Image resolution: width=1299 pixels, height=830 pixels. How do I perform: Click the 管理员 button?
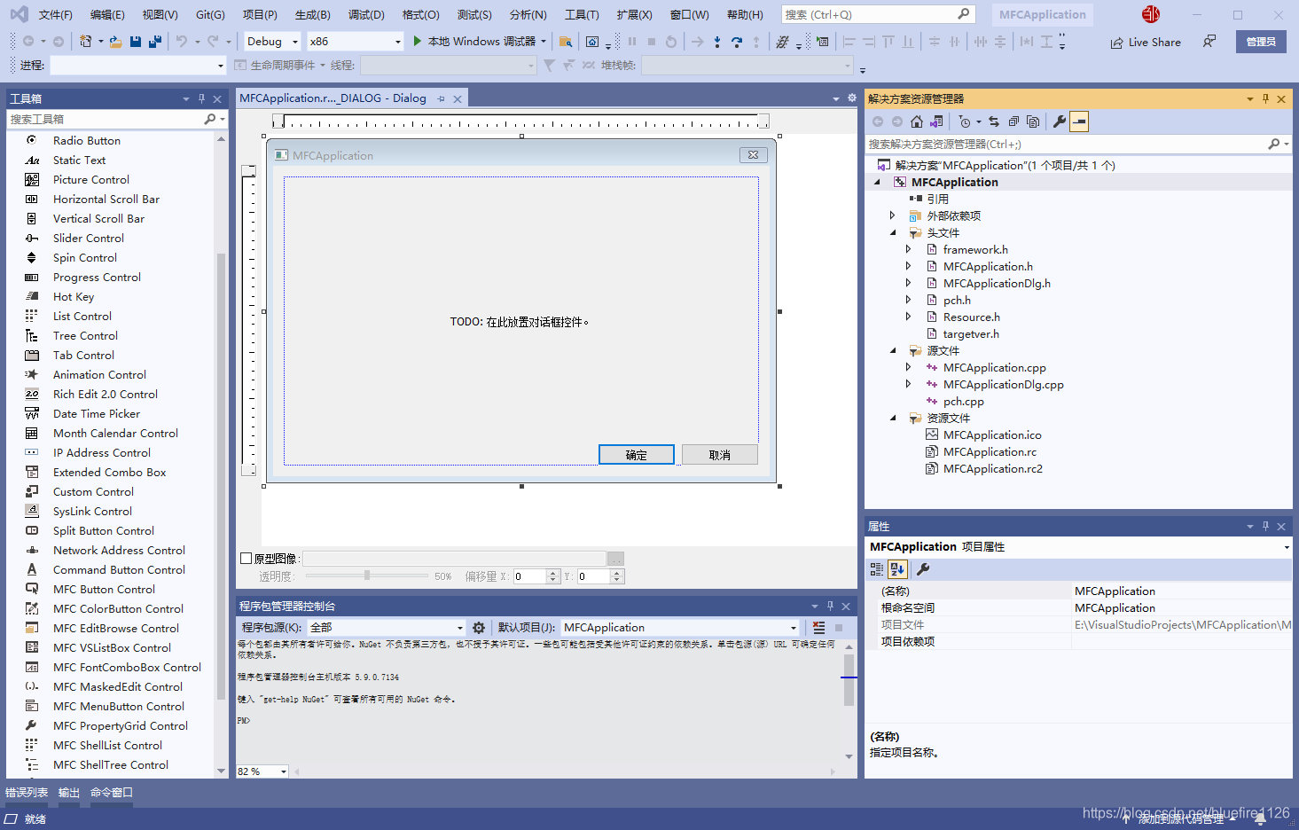pos(1261,42)
